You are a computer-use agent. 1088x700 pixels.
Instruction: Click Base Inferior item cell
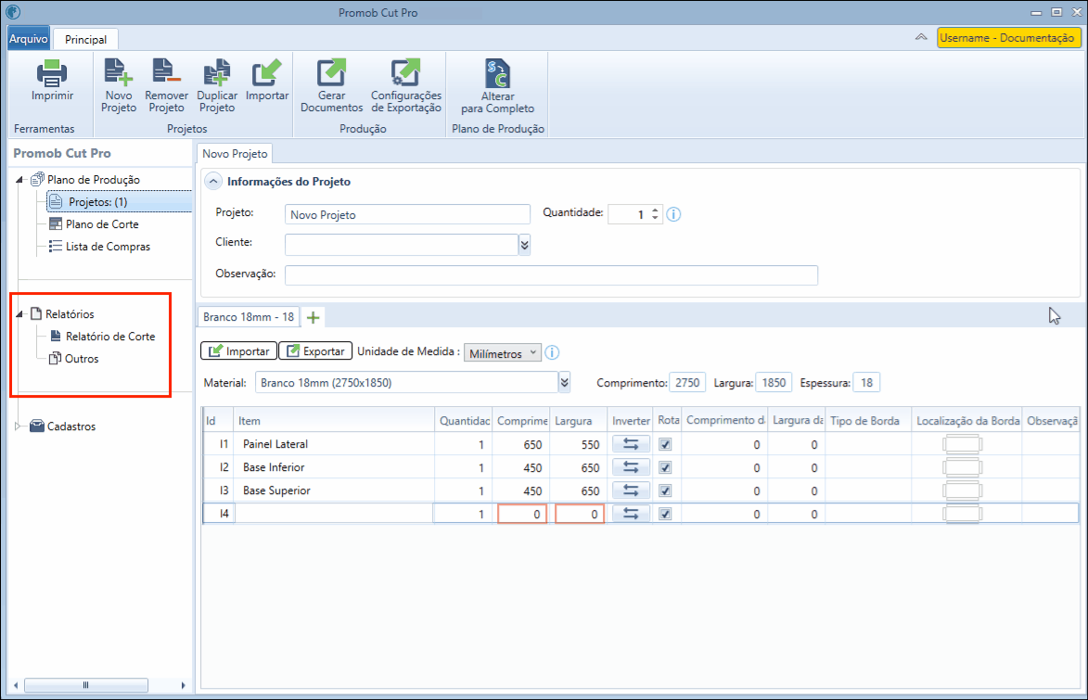pos(335,467)
